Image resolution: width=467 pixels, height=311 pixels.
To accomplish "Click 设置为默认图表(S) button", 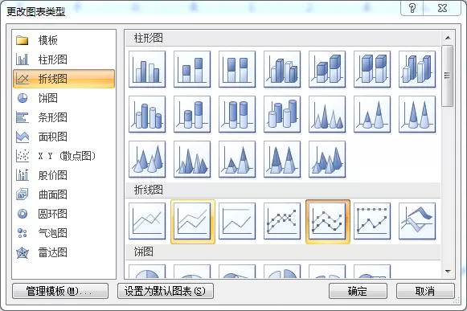I will [166, 291].
